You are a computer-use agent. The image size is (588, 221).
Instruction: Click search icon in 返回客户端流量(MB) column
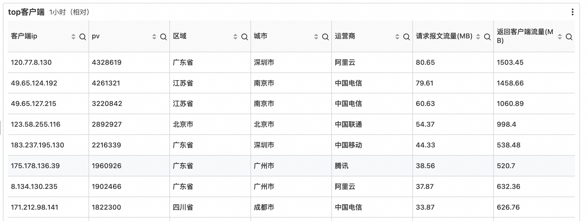[569, 37]
